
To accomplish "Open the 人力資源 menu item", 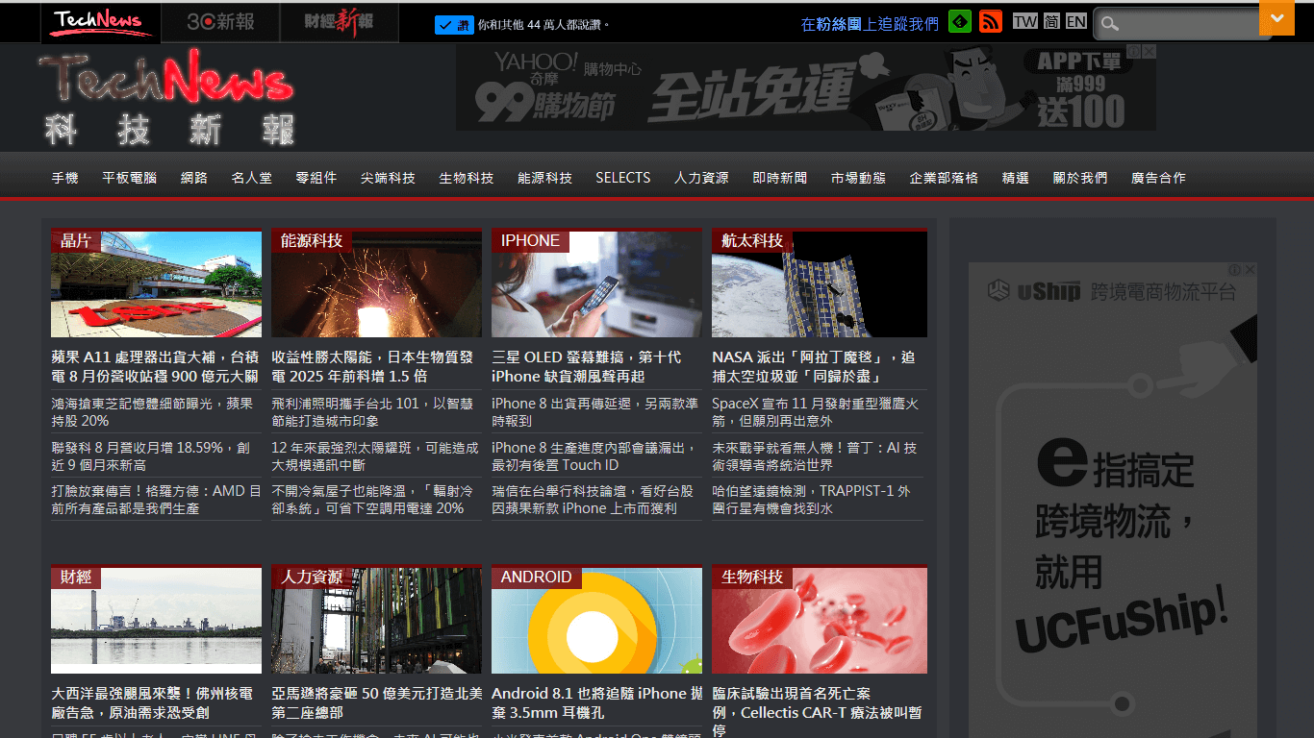I will pos(701,178).
